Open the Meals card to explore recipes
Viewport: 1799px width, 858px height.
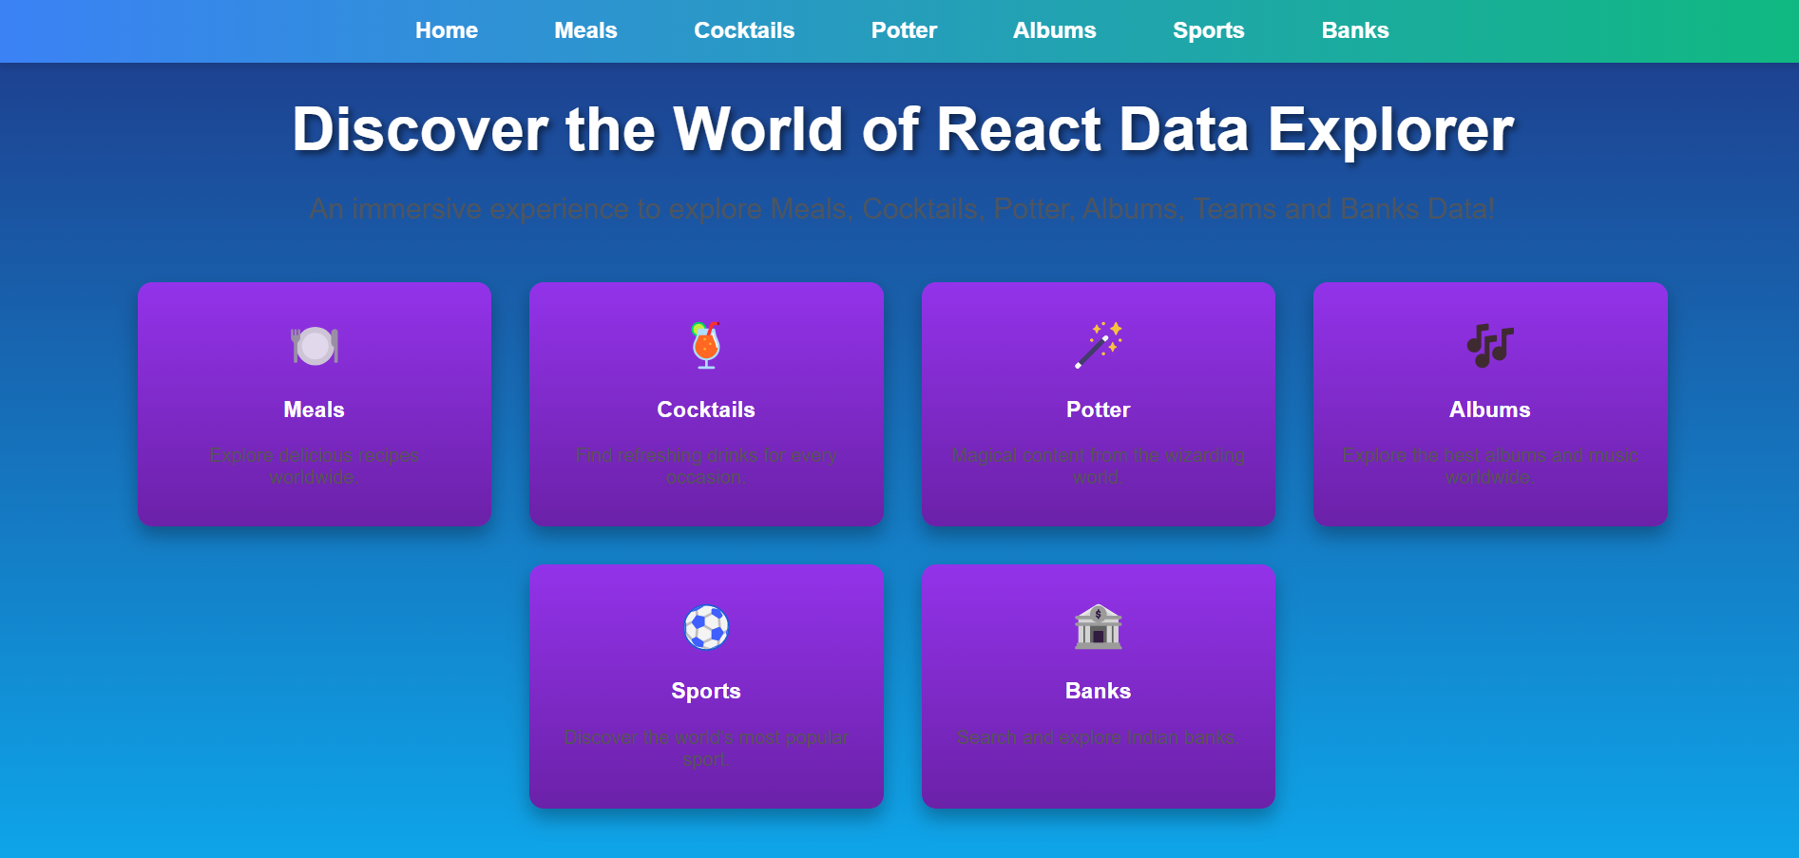pyautogui.click(x=314, y=404)
